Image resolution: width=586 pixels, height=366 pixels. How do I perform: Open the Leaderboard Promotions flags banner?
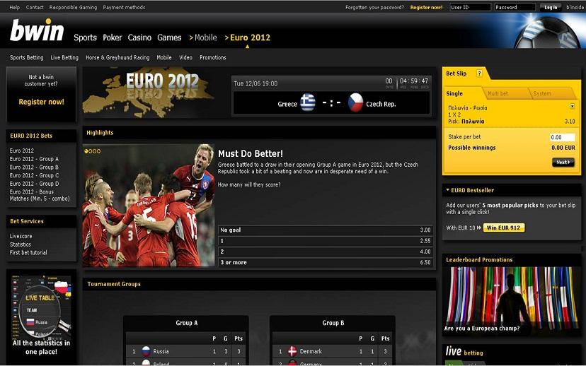[x=512, y=300]
